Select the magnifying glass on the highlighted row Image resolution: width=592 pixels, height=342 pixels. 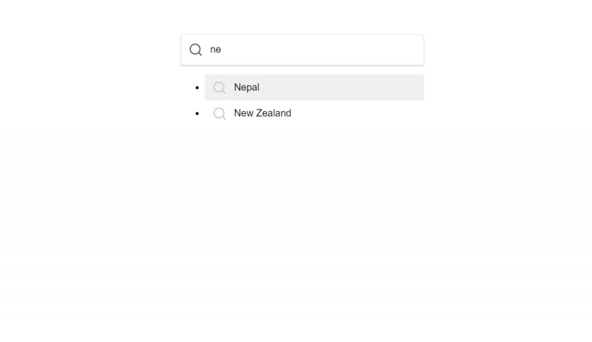219,87
